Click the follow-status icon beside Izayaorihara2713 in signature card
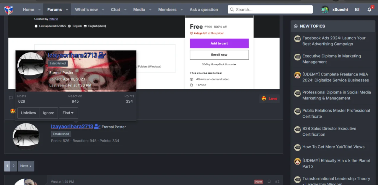The height and width of the screenshot is (185, 378). point(97,127)
